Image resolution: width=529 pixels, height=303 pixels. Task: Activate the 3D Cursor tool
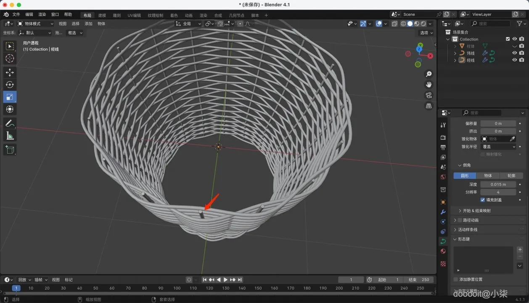pos(10,58)
